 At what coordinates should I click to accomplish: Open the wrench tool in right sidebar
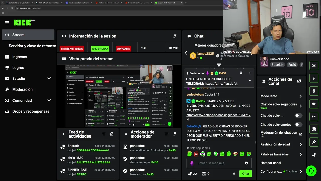coord(314,142)
